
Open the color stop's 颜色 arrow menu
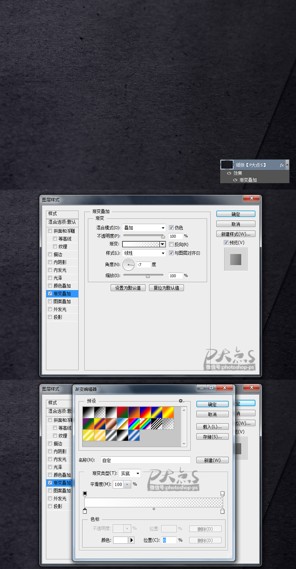click(132, 540)
